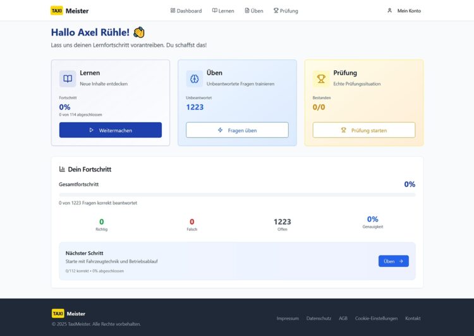Click the waving hand emoji in greeting
The image size is (474, 336).
tap(139, 32)
